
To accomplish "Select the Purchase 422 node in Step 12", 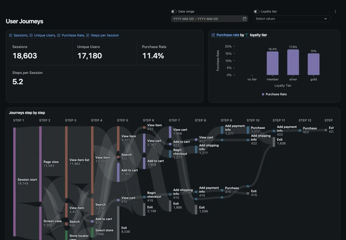I will 300,130.
